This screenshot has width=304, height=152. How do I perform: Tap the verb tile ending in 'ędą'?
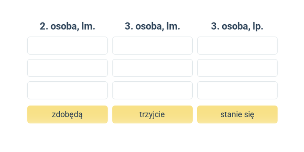(x=68, y=114)
